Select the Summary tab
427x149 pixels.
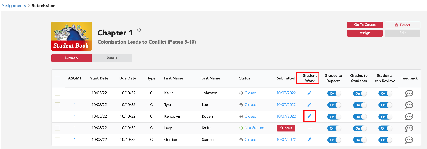pyautogui.click(x=71, y=58)
